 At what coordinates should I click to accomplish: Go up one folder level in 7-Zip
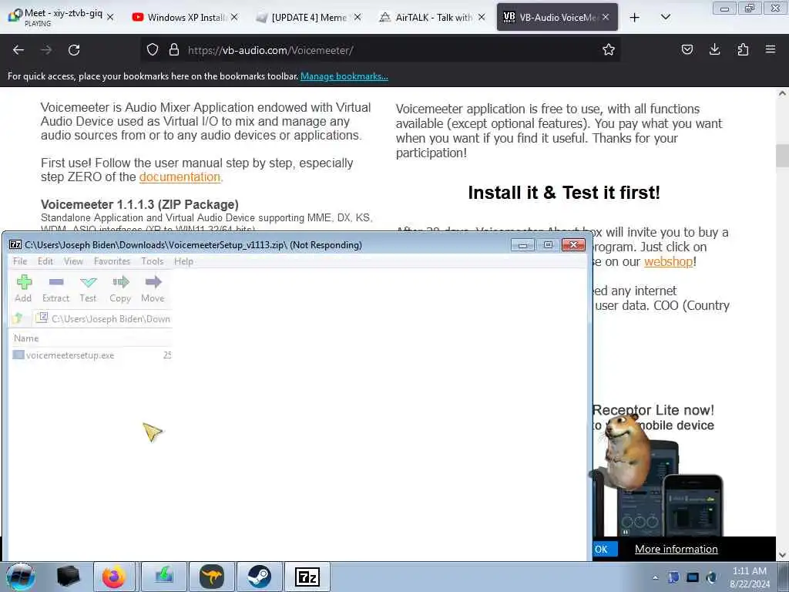18,318
